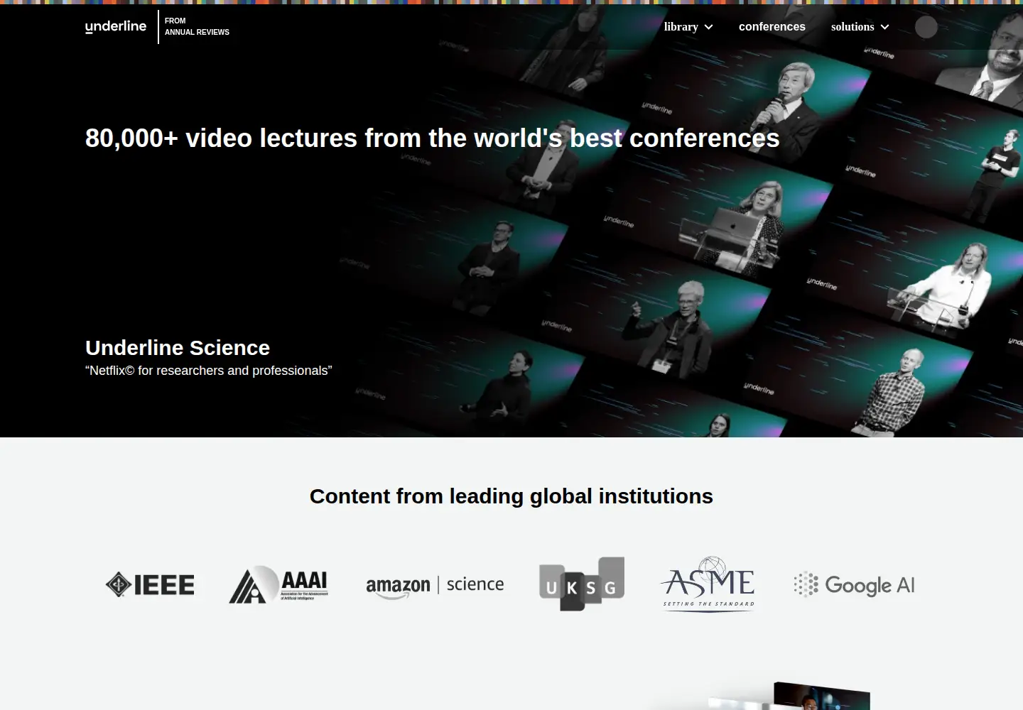
Task: Expand the solutions dropdown menu
Action: 860,27
